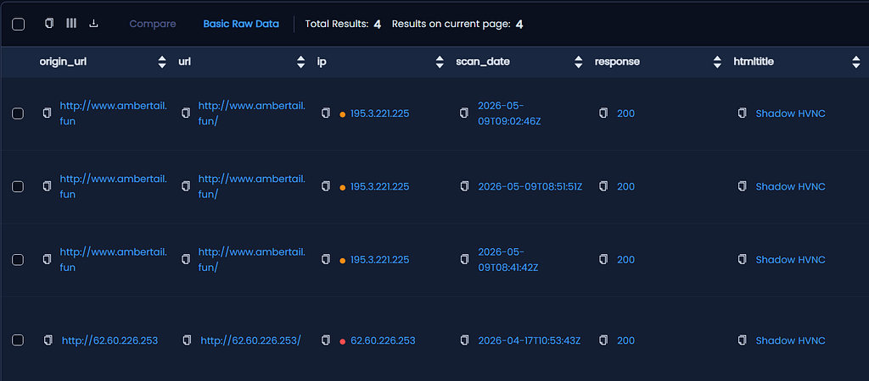This screenshot has width=869, height=381.
Task: Copy response code in the 08:51:51Z row
Action: pos(603,186)
